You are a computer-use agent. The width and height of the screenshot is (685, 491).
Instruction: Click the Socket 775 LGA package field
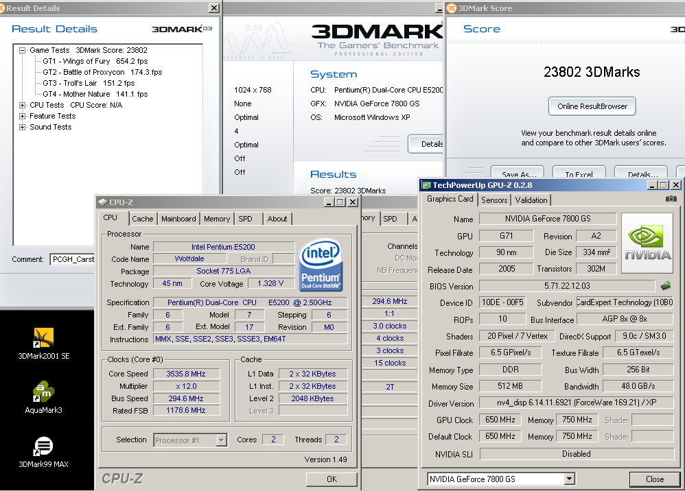(224, 271)
